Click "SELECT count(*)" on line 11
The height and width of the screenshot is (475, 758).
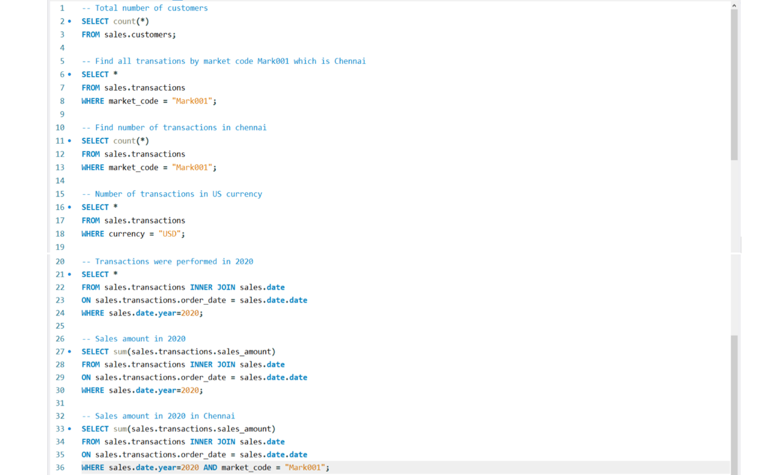116,141
